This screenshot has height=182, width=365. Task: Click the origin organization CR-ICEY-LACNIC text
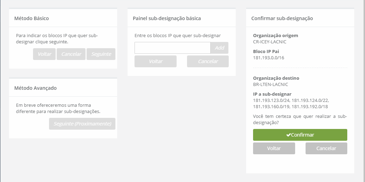pos(270,42)
